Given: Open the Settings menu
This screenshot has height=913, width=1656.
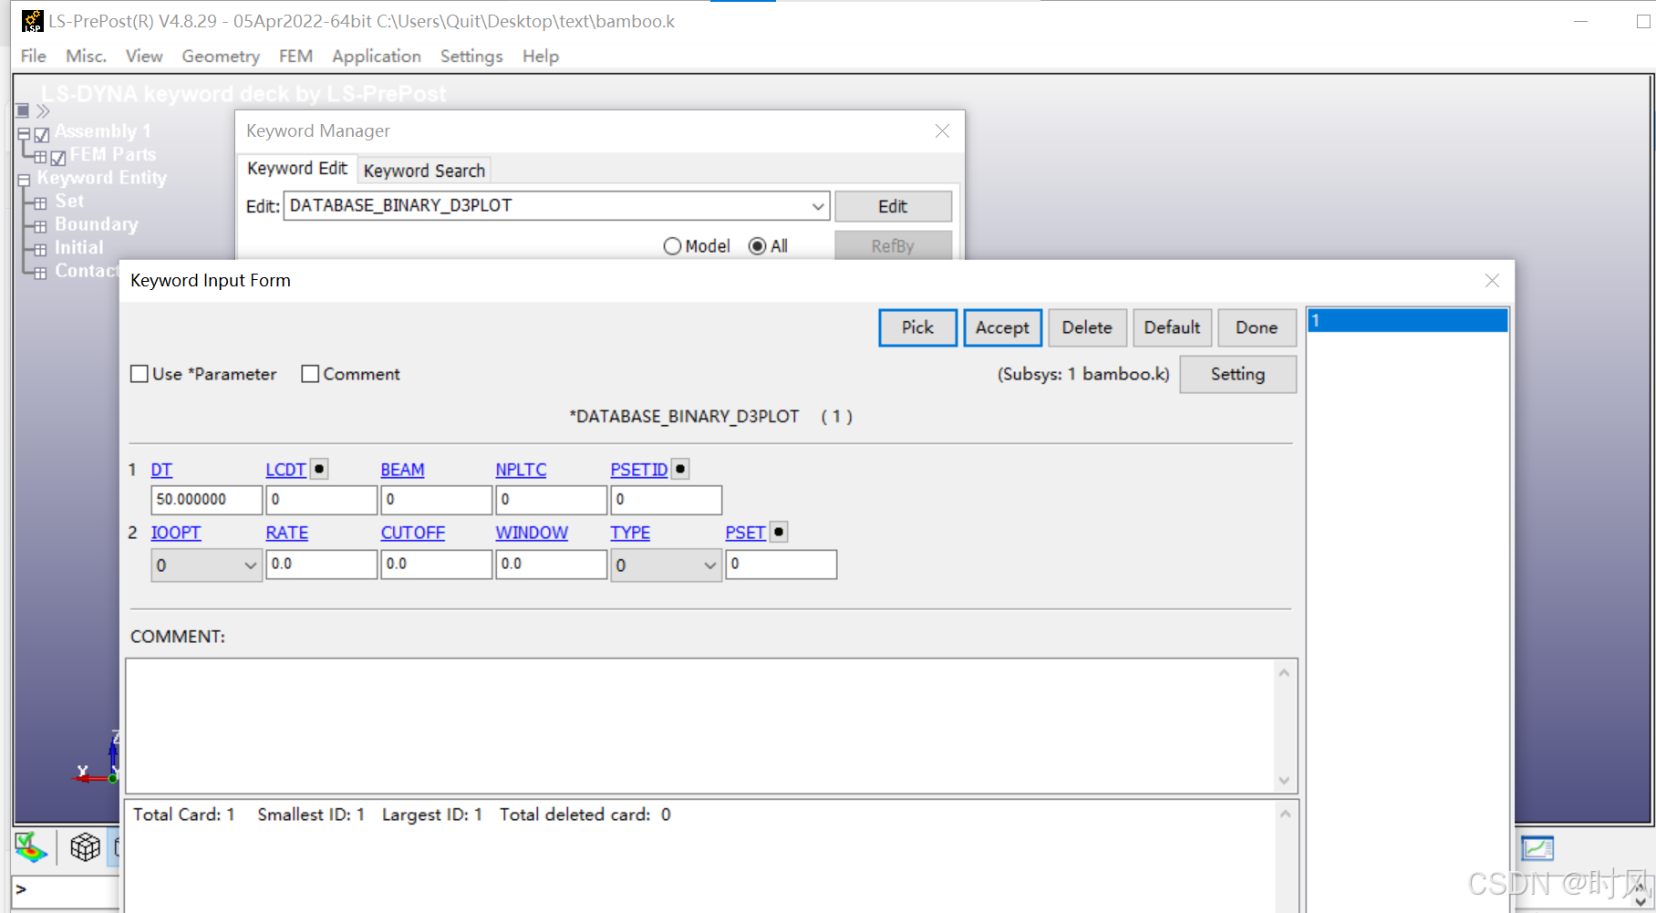Looking at the screenshot, I should 471,57.
